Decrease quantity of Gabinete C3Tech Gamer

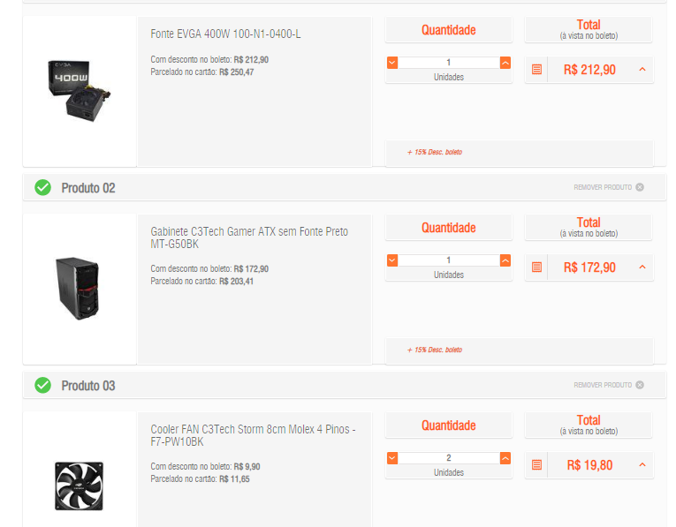coord(392,260)
